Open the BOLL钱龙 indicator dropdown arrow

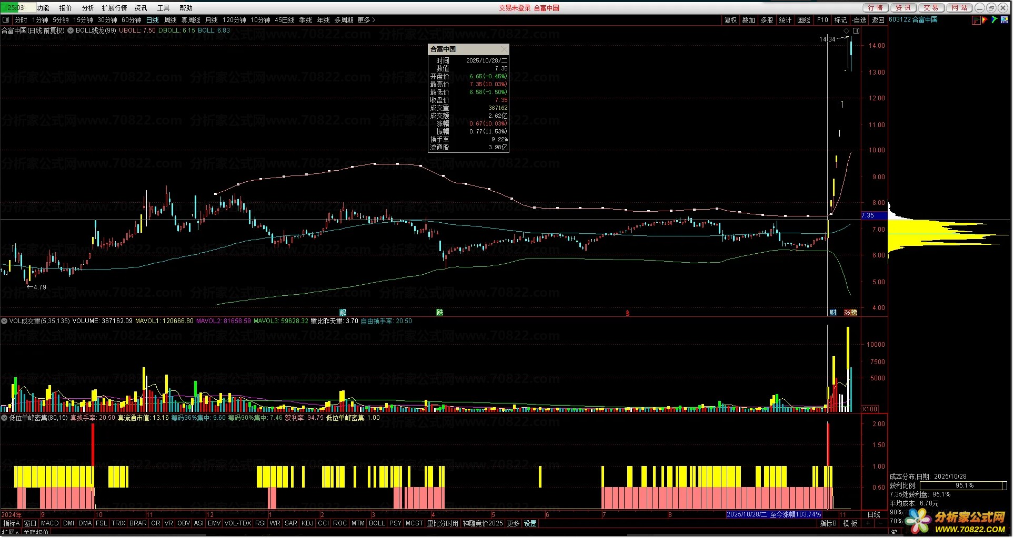pos(71,30)
